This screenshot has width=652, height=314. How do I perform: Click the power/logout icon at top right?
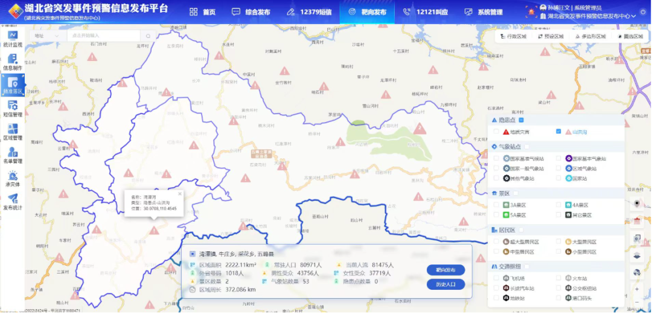pos(643,12)
